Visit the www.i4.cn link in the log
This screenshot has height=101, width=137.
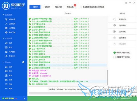82,81
